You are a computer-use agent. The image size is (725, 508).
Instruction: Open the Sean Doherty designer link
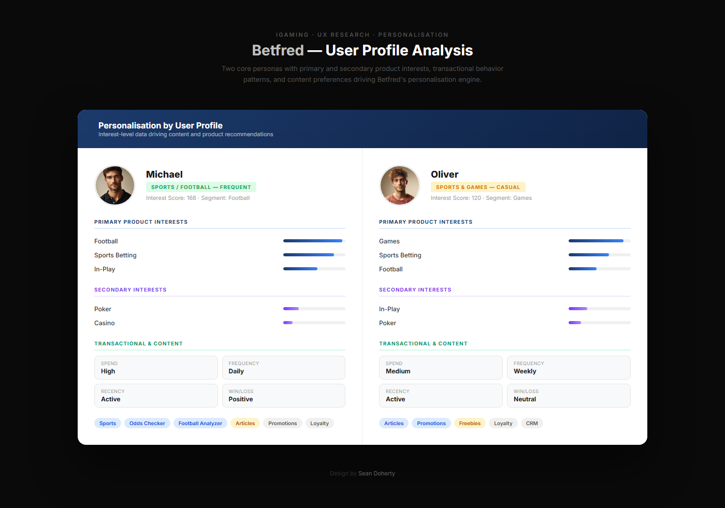(376, 473)
